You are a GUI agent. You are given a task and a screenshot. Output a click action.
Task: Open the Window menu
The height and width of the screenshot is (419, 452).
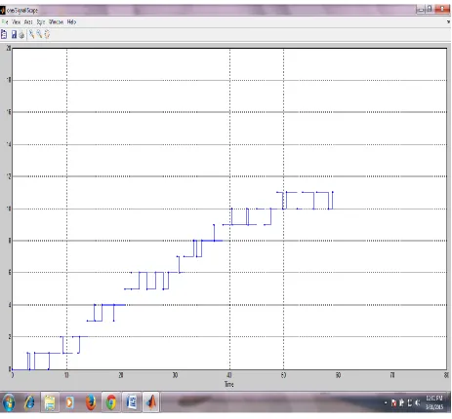tap(56, 22)
